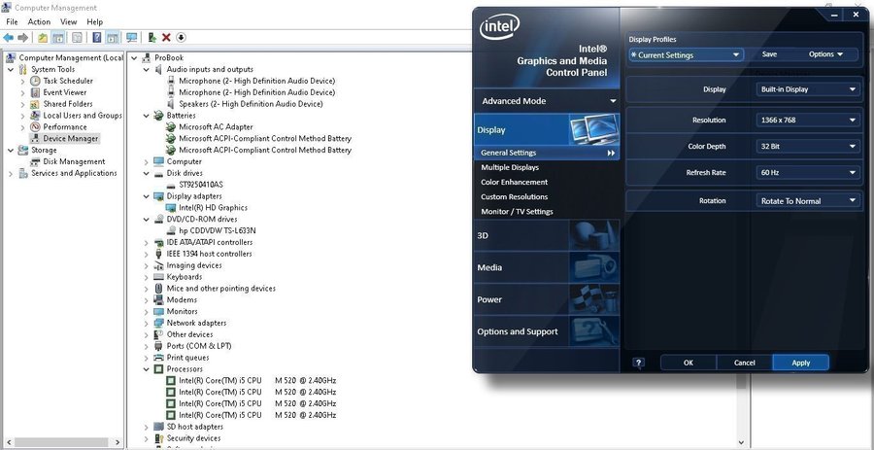Open the Color Depth 32 Bit dropdown
This screenshot has height=450, width=874.
point(808,146)
